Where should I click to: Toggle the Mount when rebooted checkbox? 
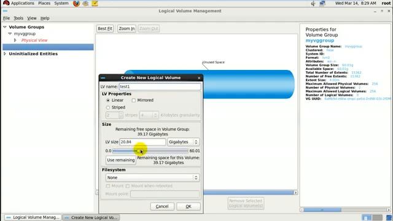click(128, 186)
